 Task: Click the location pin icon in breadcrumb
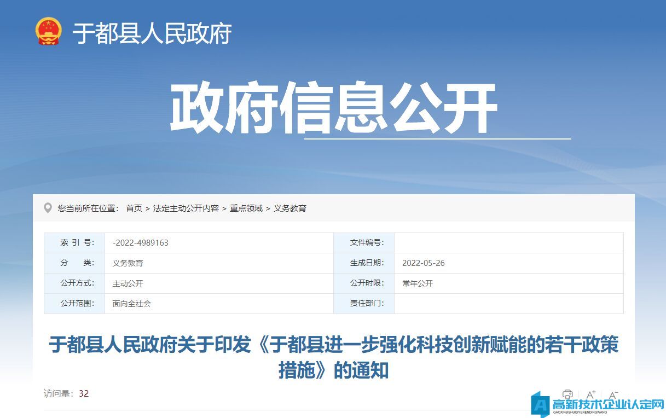click(48, 208)
